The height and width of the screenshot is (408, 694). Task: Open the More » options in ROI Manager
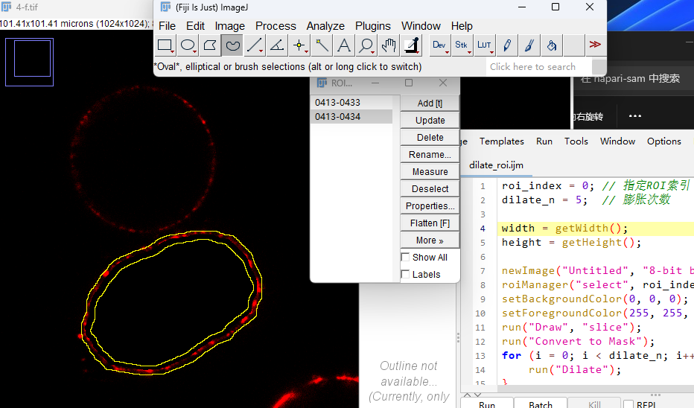point(430,240)
